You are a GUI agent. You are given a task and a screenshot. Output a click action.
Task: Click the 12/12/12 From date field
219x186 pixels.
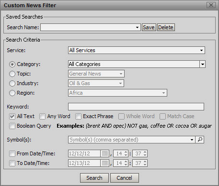(84, 153)
